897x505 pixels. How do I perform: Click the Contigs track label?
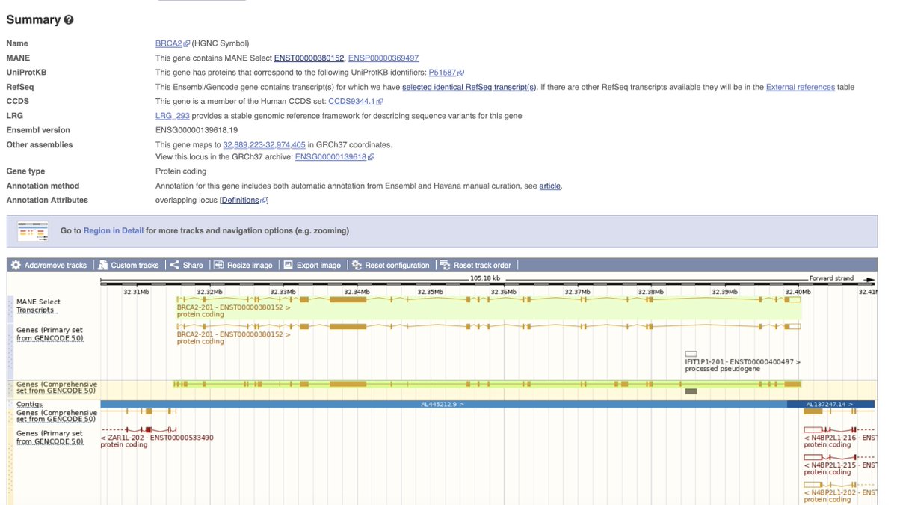click(30, 404)
